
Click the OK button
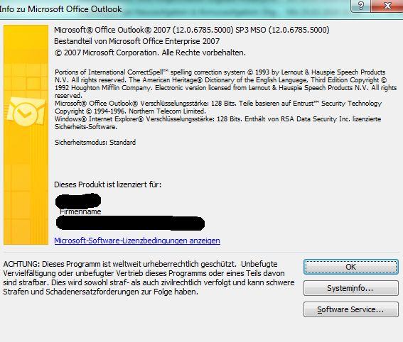click(351, 267)
